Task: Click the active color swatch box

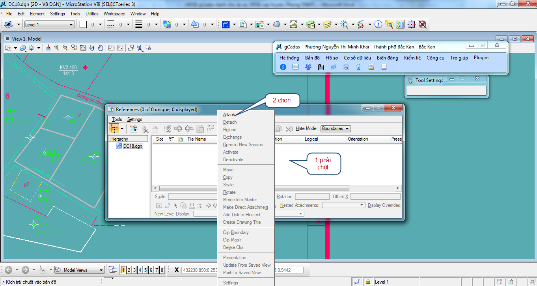Action: click(x=83, y=24)
